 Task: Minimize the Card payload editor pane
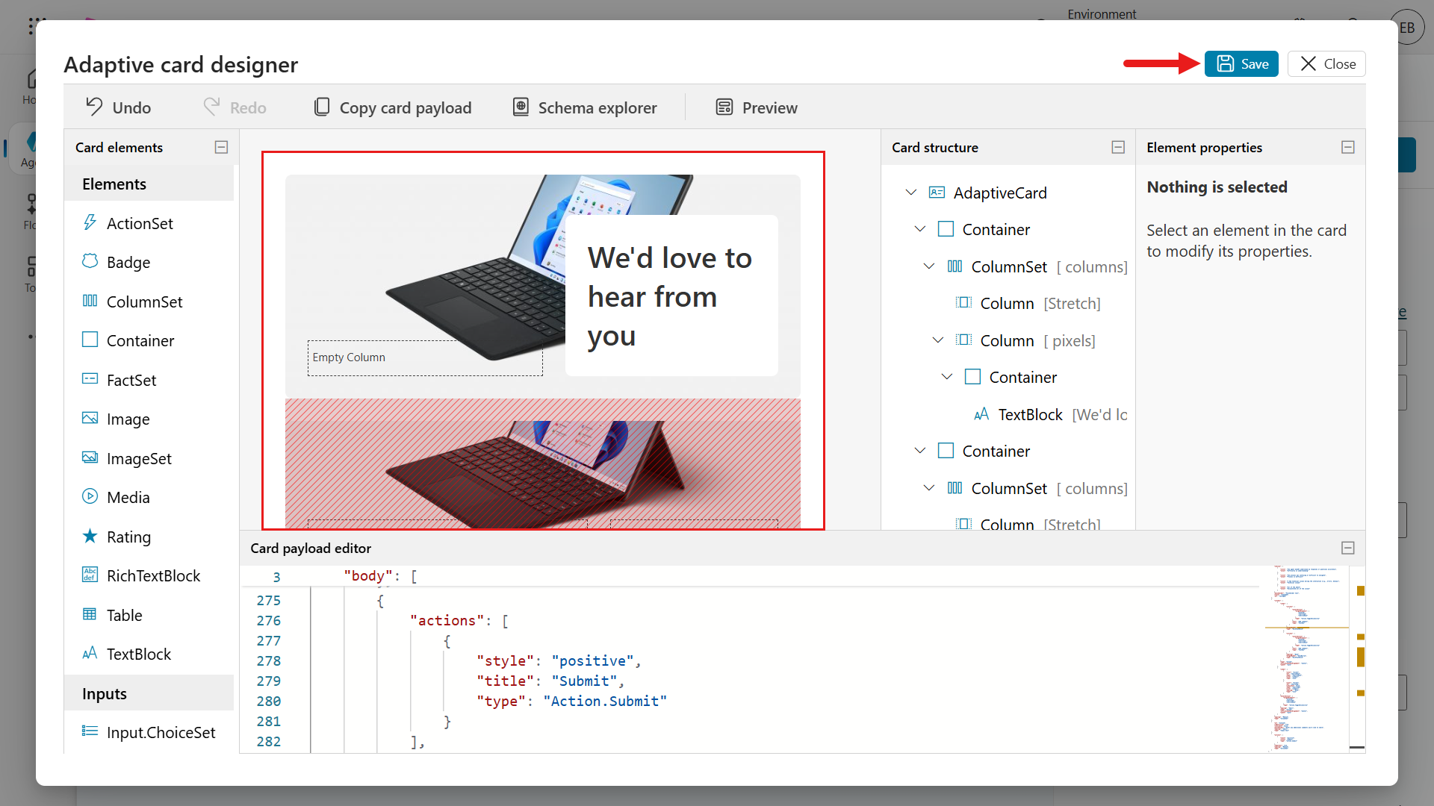(x=1348, y=548)
